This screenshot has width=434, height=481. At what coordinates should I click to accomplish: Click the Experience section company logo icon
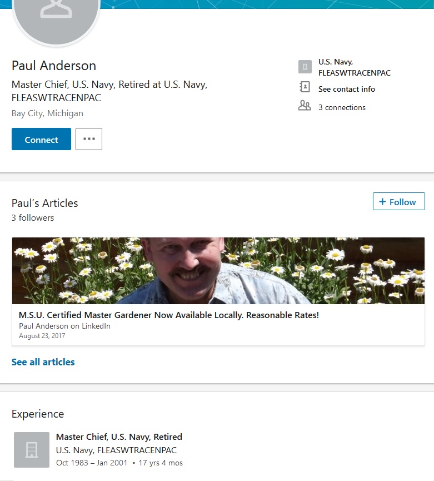32,449
